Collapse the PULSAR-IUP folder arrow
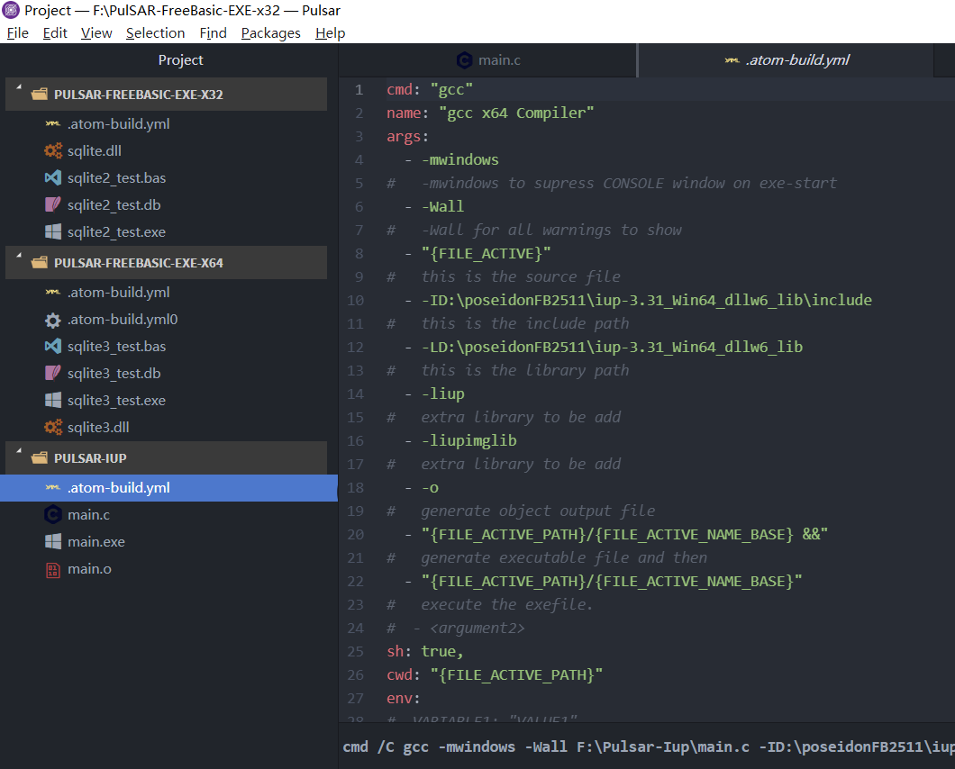This screenshot has width=955, height=769. (19, 451)
